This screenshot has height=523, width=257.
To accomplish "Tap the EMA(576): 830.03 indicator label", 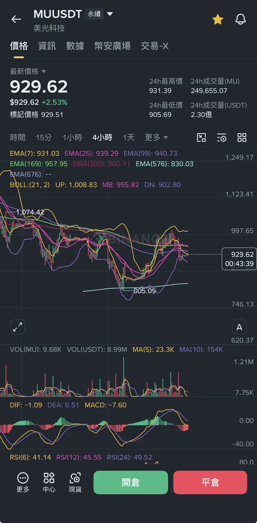I will tap(165, 164).
